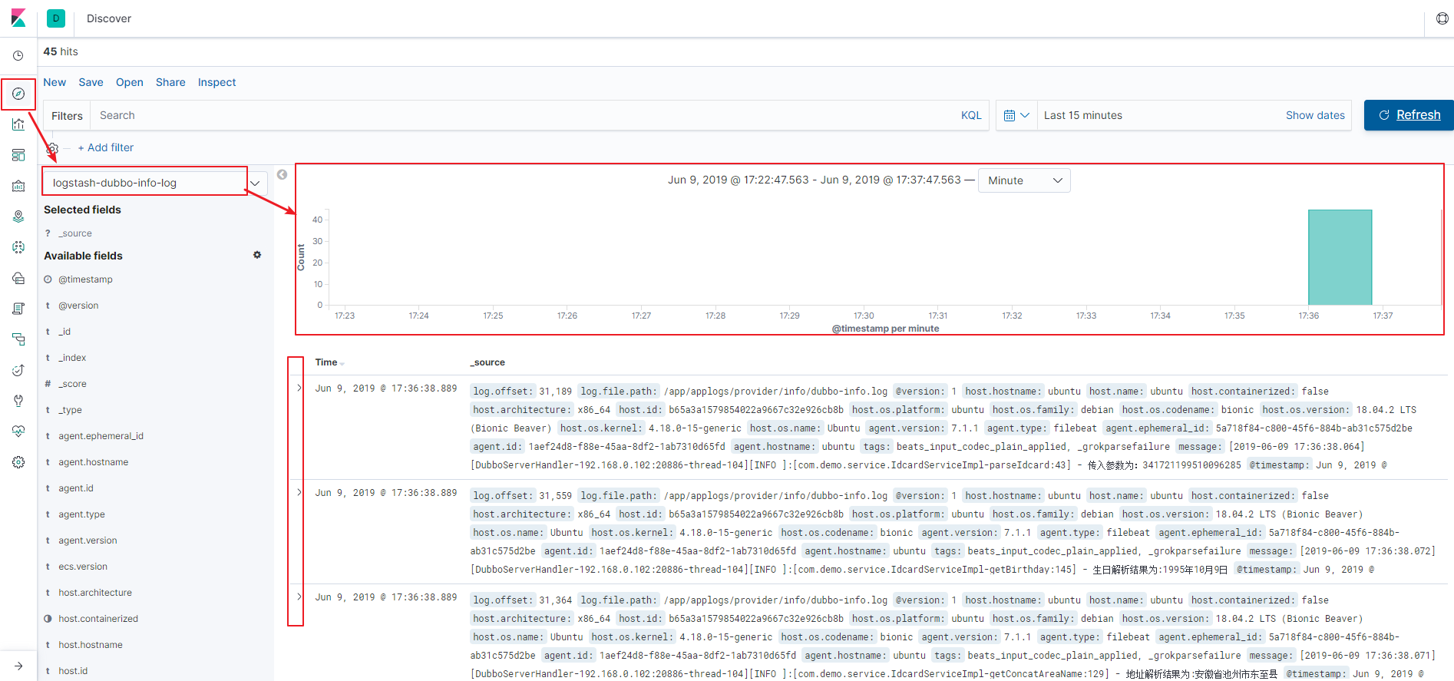Click Save in the top menu
This screenshot has height=681, width=1454.
pos(91,82)
